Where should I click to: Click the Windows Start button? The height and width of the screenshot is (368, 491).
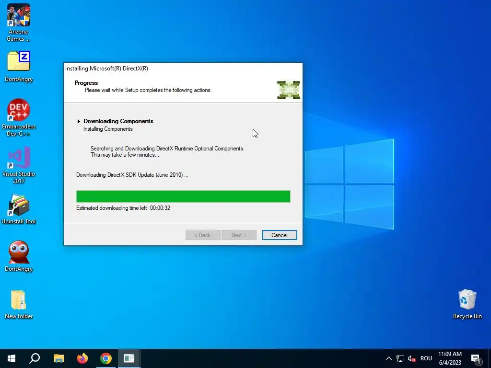pyautogui.click(x=12, y=358)
